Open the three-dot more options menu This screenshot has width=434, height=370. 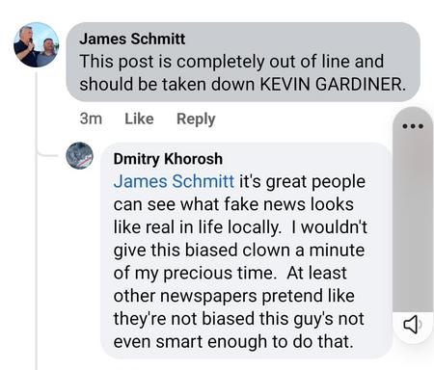[413, 126]
